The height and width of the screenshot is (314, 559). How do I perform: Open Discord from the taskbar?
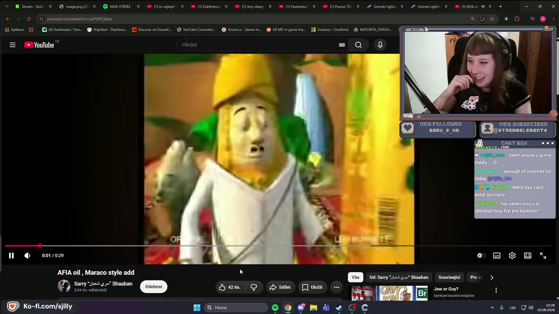coord(301,308)
